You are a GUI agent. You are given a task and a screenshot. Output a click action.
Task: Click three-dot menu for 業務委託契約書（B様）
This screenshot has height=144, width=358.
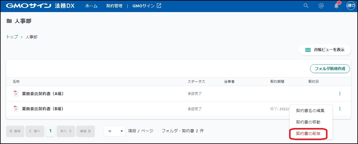340,109
